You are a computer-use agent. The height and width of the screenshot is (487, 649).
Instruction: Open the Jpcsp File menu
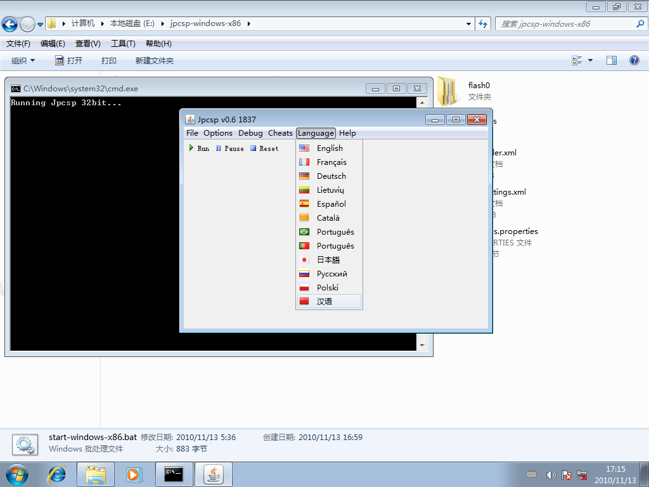(192, 133)
